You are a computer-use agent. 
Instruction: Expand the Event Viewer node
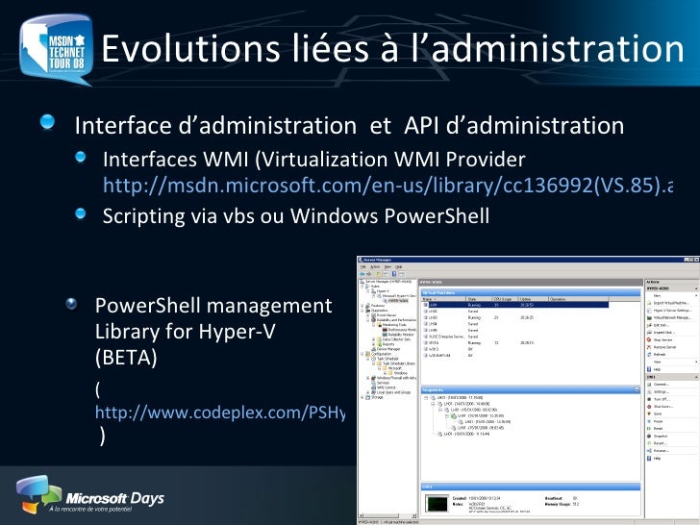pyautogui.click(x=368, y=315)
